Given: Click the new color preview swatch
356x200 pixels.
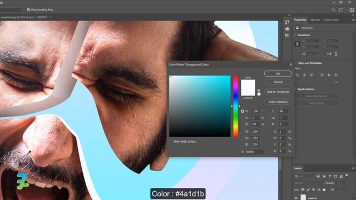Looking at the screenshot, I should click(248, 84).
